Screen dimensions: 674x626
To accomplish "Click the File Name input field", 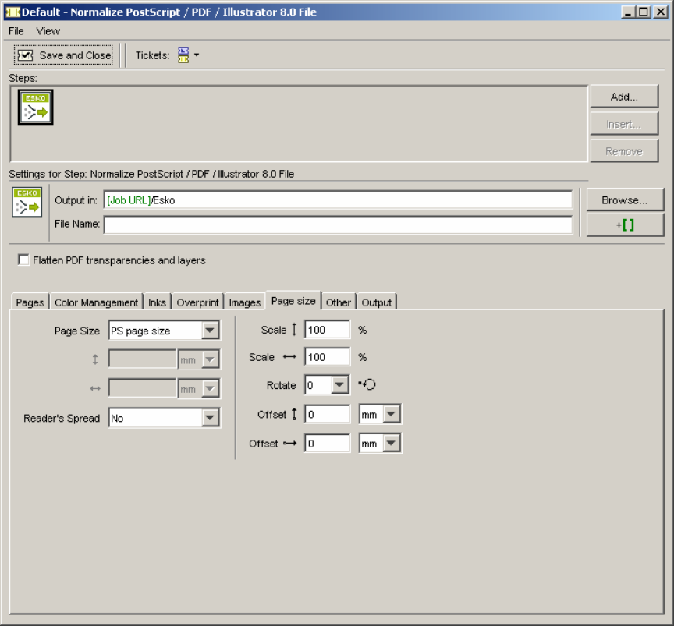I will [338, 225].
